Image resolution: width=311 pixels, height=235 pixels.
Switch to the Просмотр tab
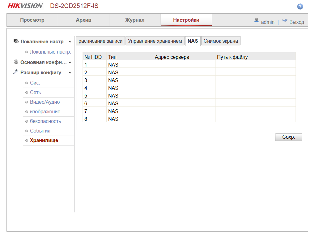pyautogui.click(x=32, y=20)
